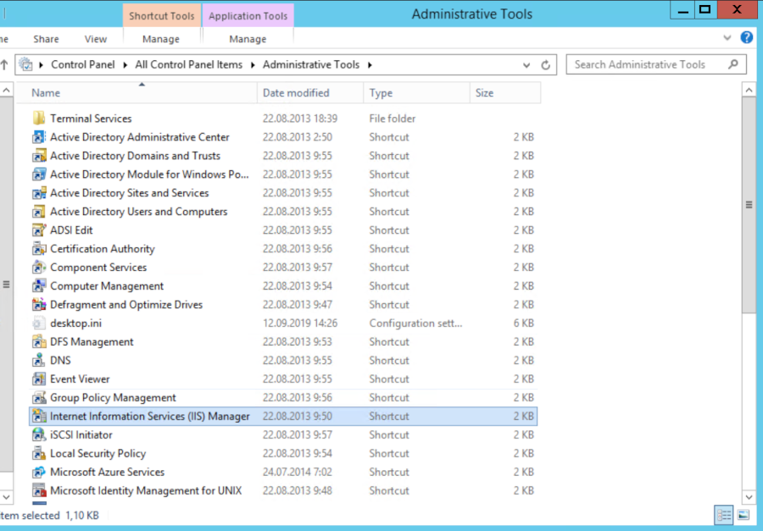The image size is (763, 531).
Task: Click the Defragment and Optimize Drives icon
Action: (38, 305)
